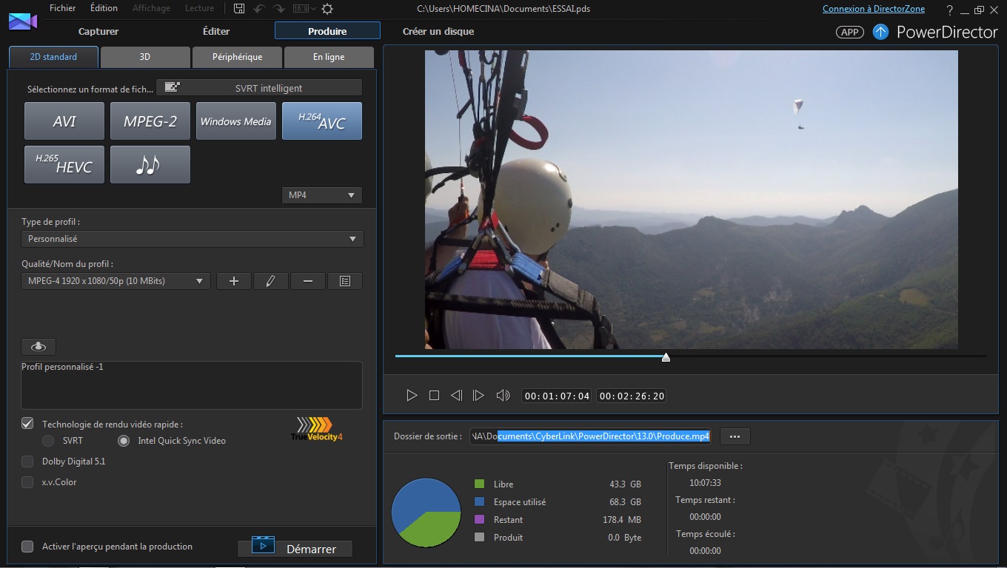Select the audio music notes format

pos(150,164)
